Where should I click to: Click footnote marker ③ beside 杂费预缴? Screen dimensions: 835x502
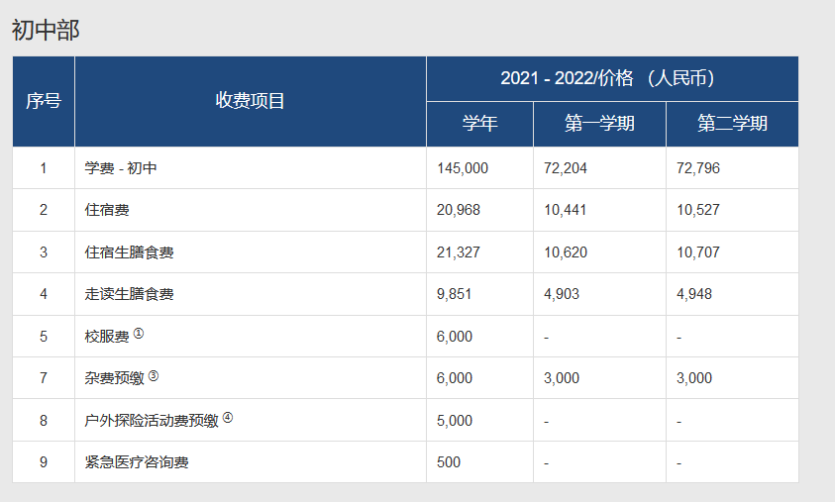(x=154, y=376)
